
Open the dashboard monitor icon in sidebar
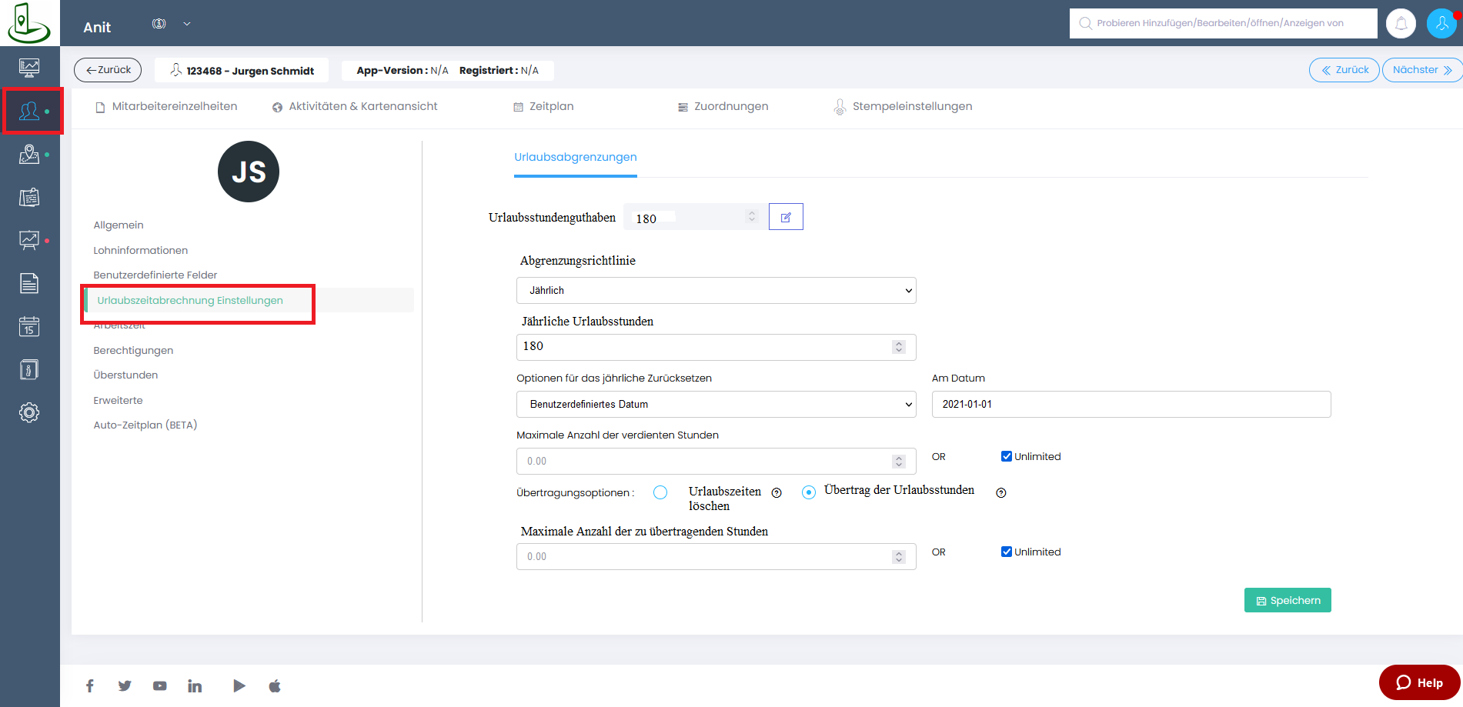click(x=29, y=68)
